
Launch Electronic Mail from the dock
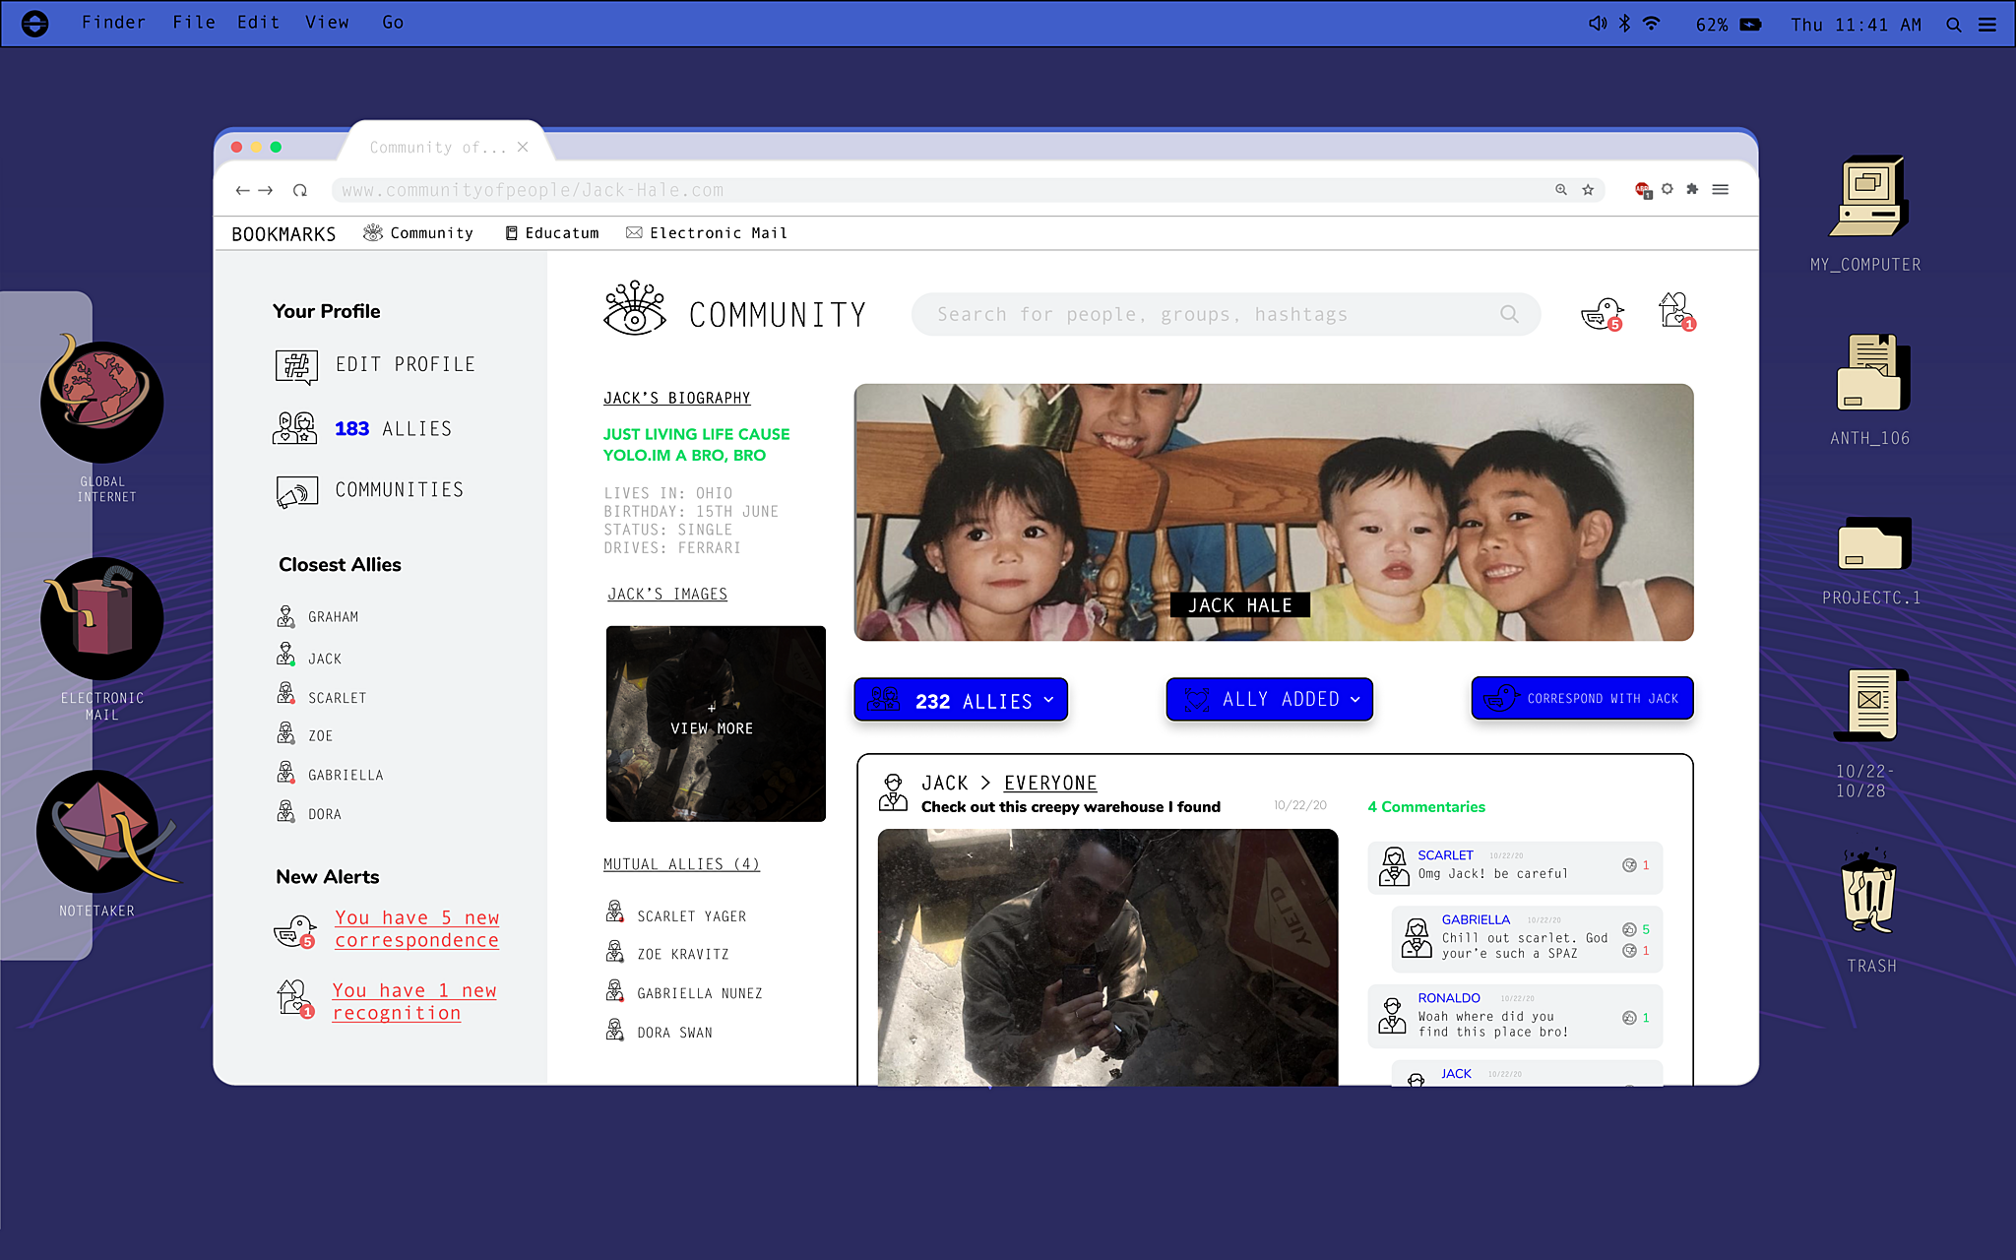(102, 619)
